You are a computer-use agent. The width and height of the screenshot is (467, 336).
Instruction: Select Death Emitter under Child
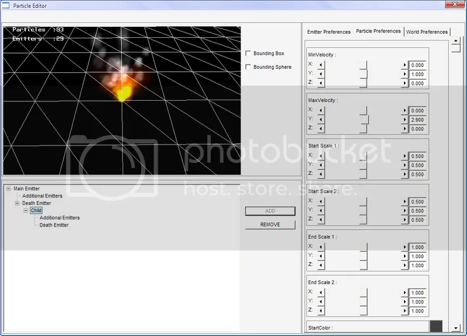[x=54, y=225]
